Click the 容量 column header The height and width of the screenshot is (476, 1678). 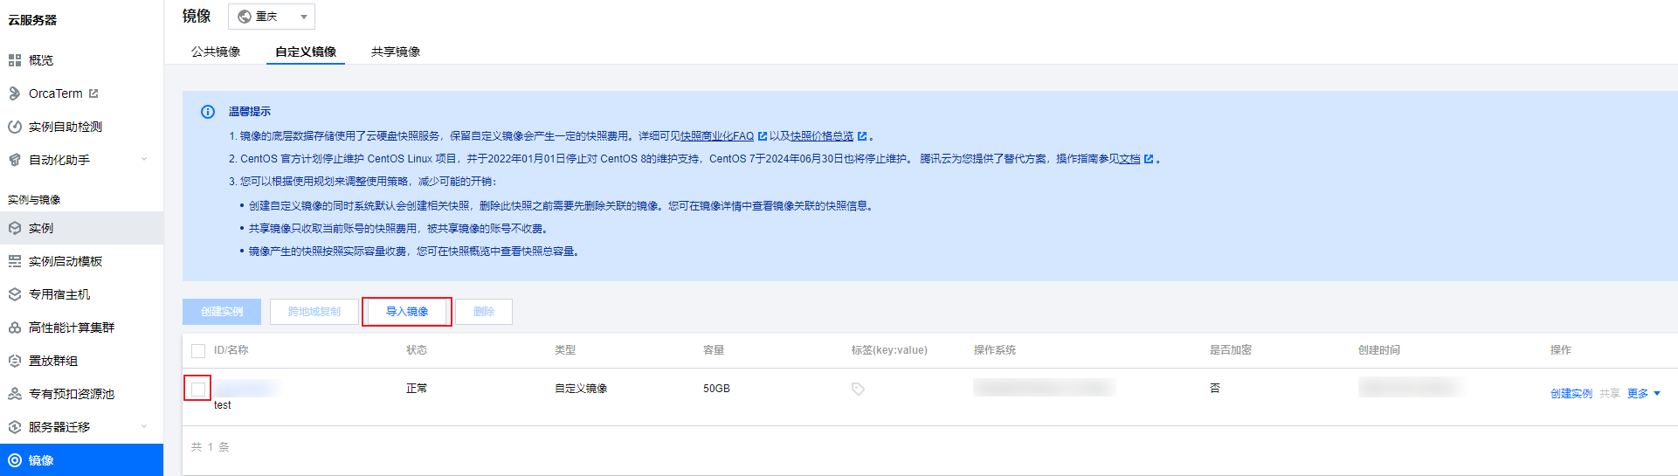tap(714, 350)
